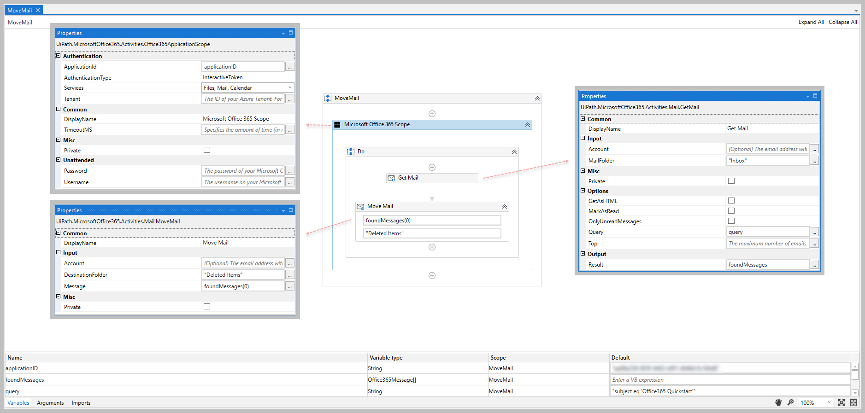Image resolution: width=865 pixels, height=413 pixels.
Task: Enable the OnlyUnreadMessages option
Action: coord(731,221)
